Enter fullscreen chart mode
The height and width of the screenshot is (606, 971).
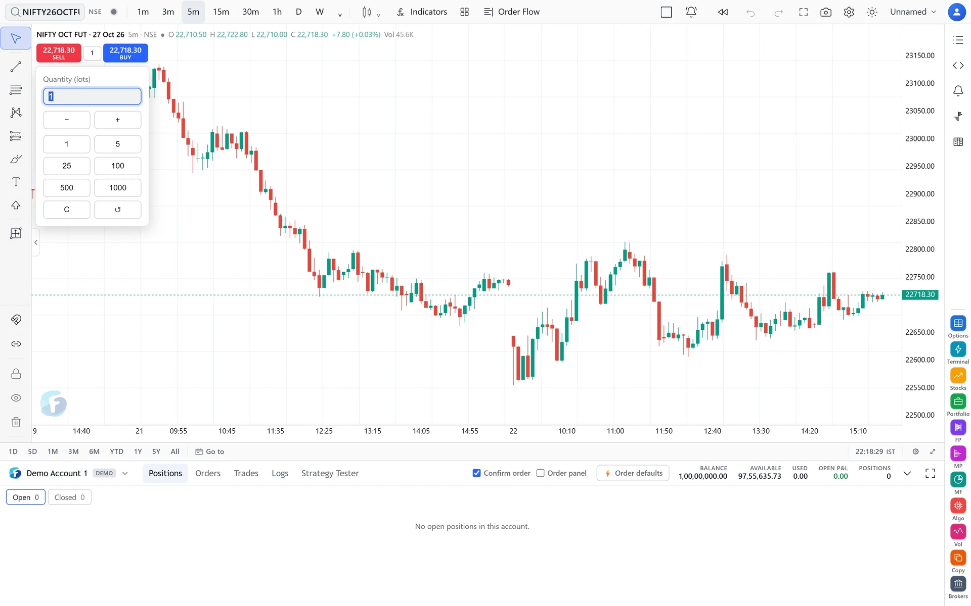coord(803,12)
